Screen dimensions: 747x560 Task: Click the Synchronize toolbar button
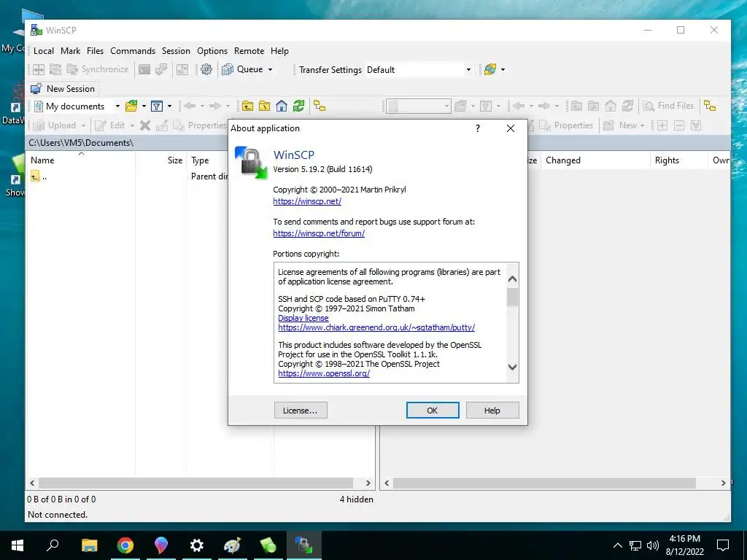[x=98, y=69]
